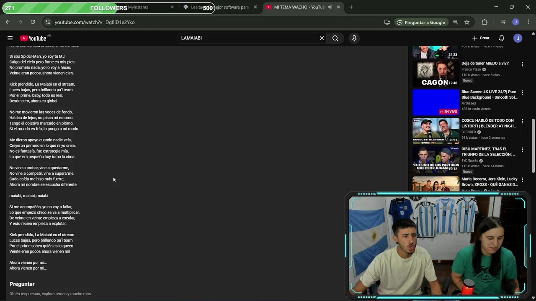
Task: Close the MI TEMA WACHO YouTube tab
Action: (x=338, y=7)
